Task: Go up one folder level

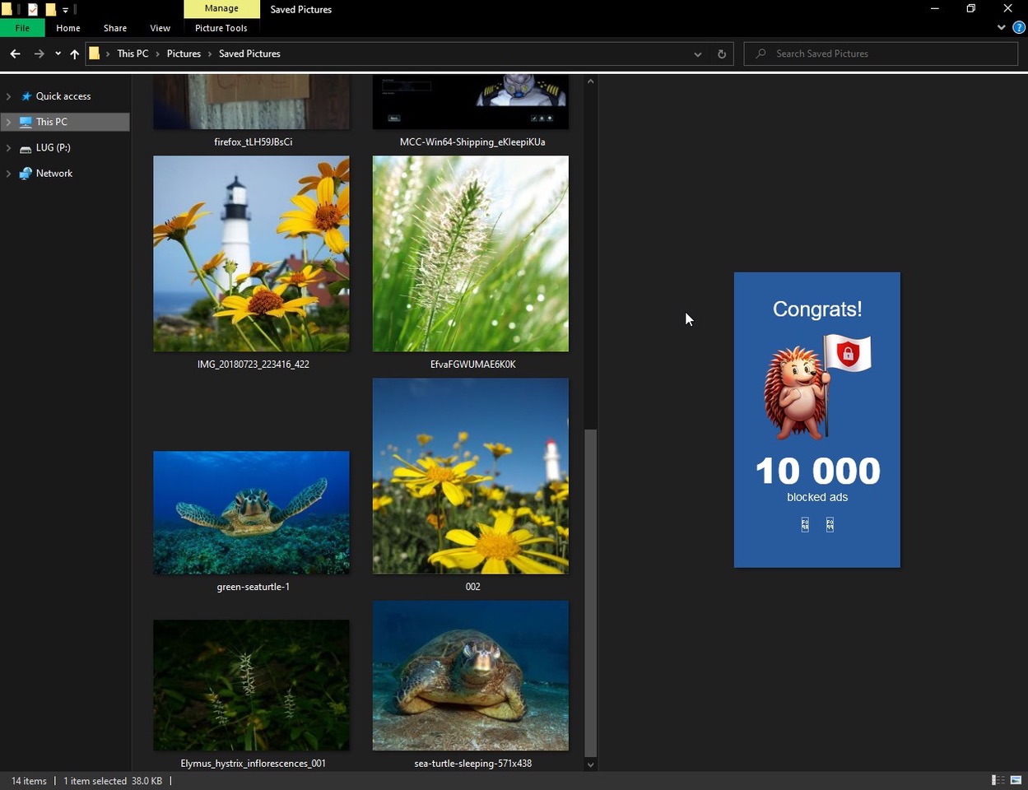Action: click(x=74, y=54)
